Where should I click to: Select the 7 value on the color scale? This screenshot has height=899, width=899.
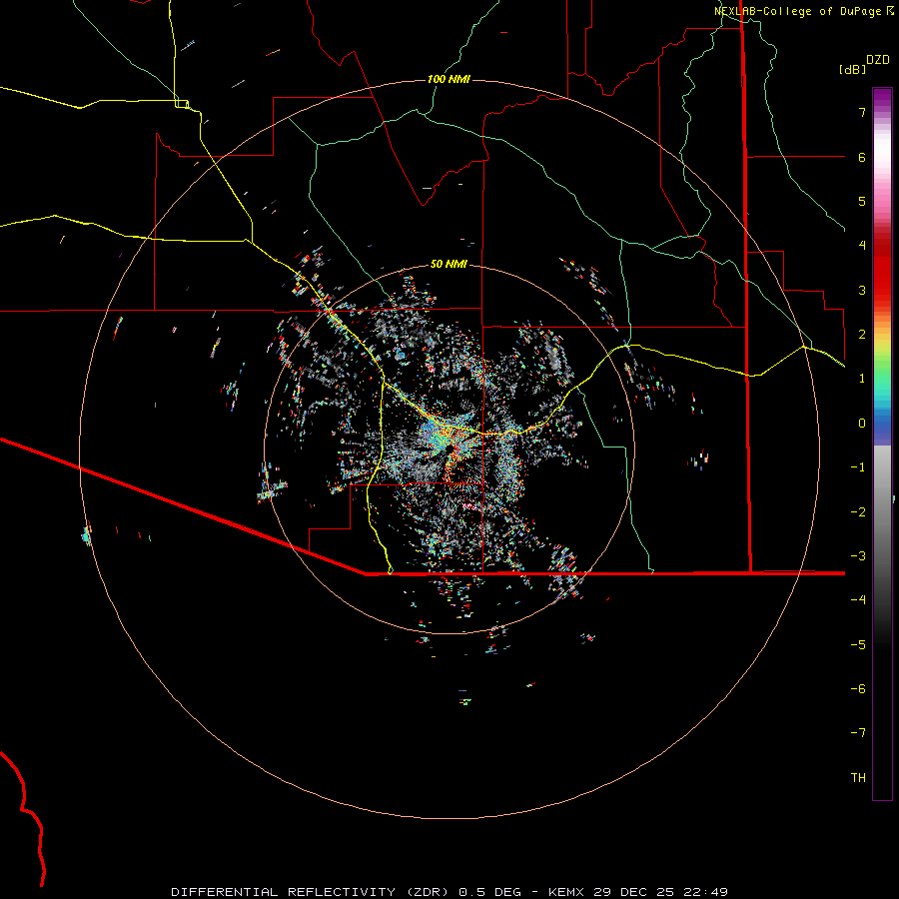click(x=862, y=112)
